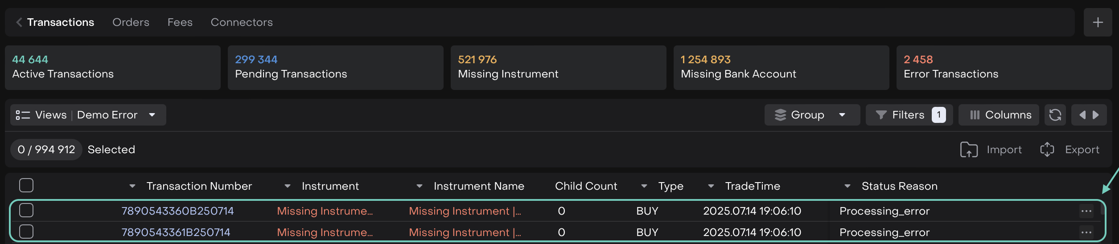
Task: Click the right arrow navigation icon
Action: 1096,115
